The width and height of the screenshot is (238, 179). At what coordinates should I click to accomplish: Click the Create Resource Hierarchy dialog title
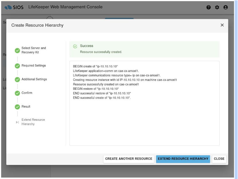click(37, 25)
